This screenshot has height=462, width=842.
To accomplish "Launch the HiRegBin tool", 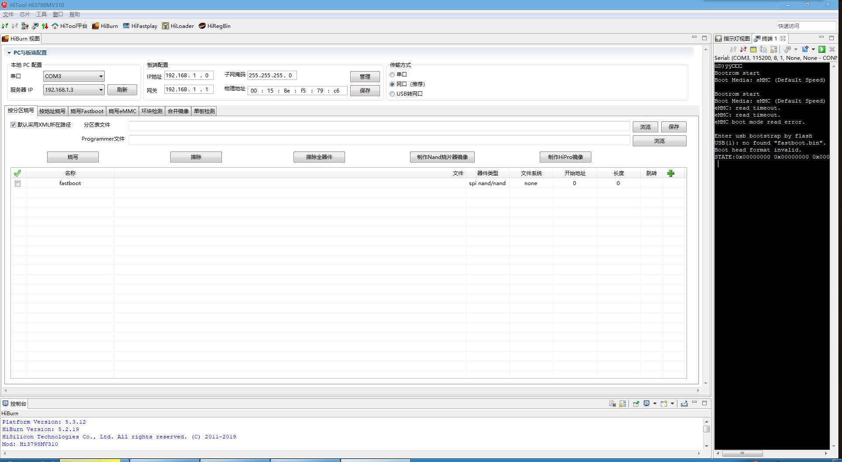I will 214,26.
